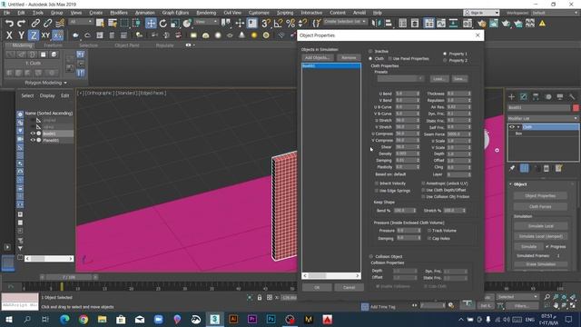
Task: Open the Hierarchy command panel icon
Action: pos(536,97)
